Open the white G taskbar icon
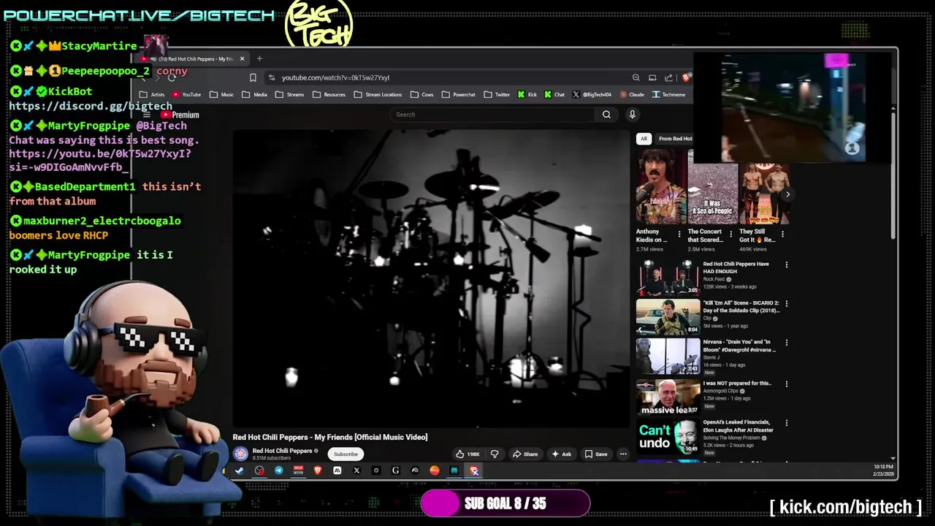The image size is (935, 526). click(x=395, y=471)
